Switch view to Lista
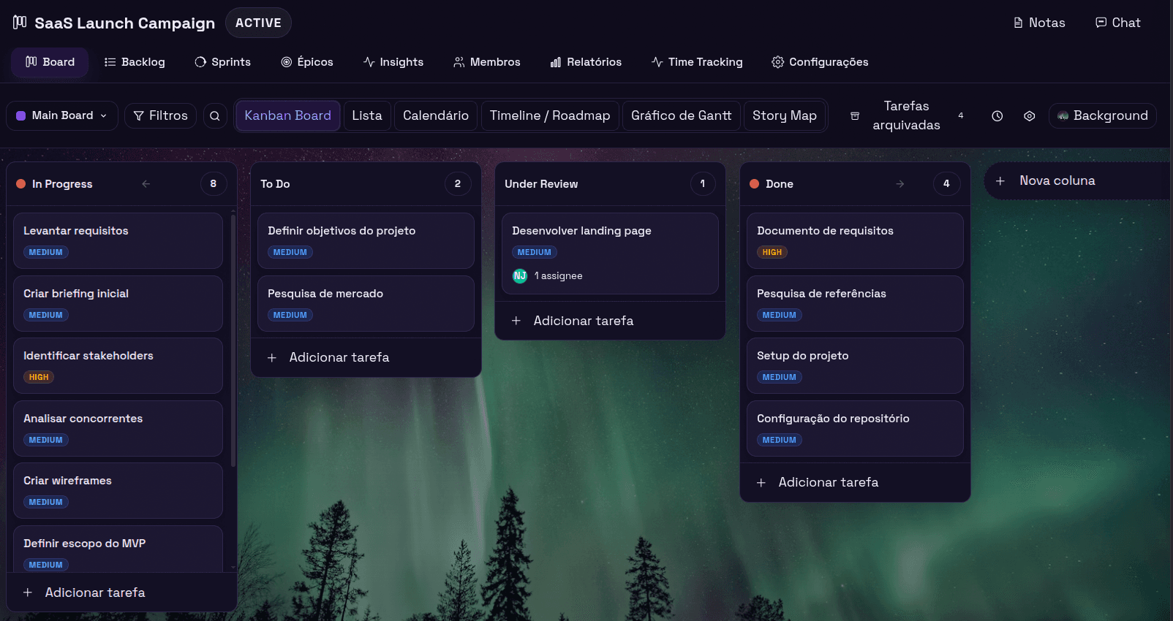1173x621 pixels. [x=367, y=115]
